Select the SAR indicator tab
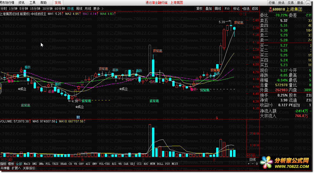314x173 pixels. coord(126,164)
